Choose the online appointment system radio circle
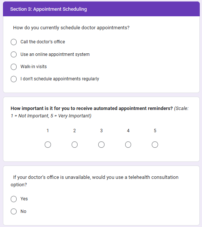Image resolution: width=202 pixels, height=227 pixels. coord(14,54)
